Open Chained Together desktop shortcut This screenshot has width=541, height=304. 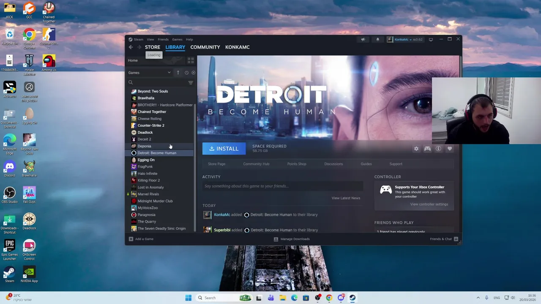pyautogui.click(x=49, y=13)
